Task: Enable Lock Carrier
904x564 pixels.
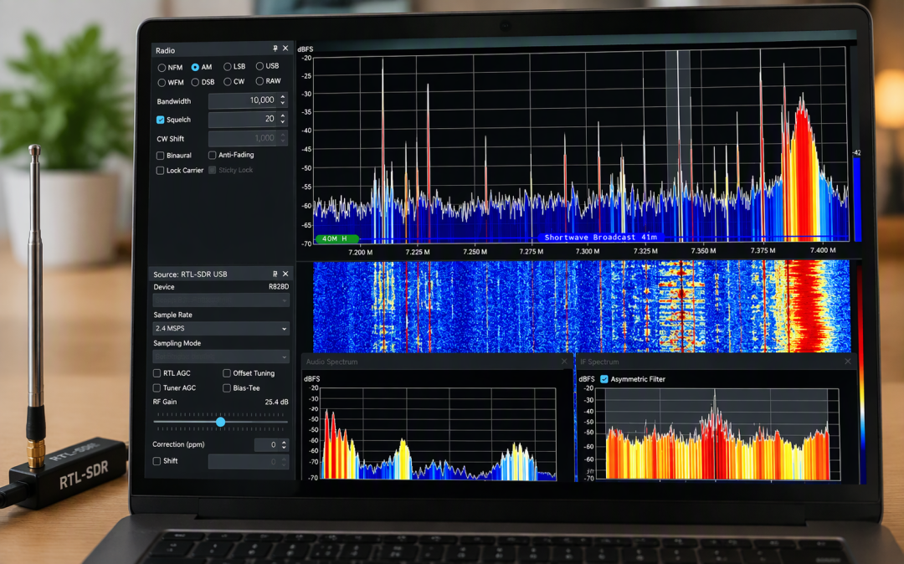Action: (x=160, y=171)
